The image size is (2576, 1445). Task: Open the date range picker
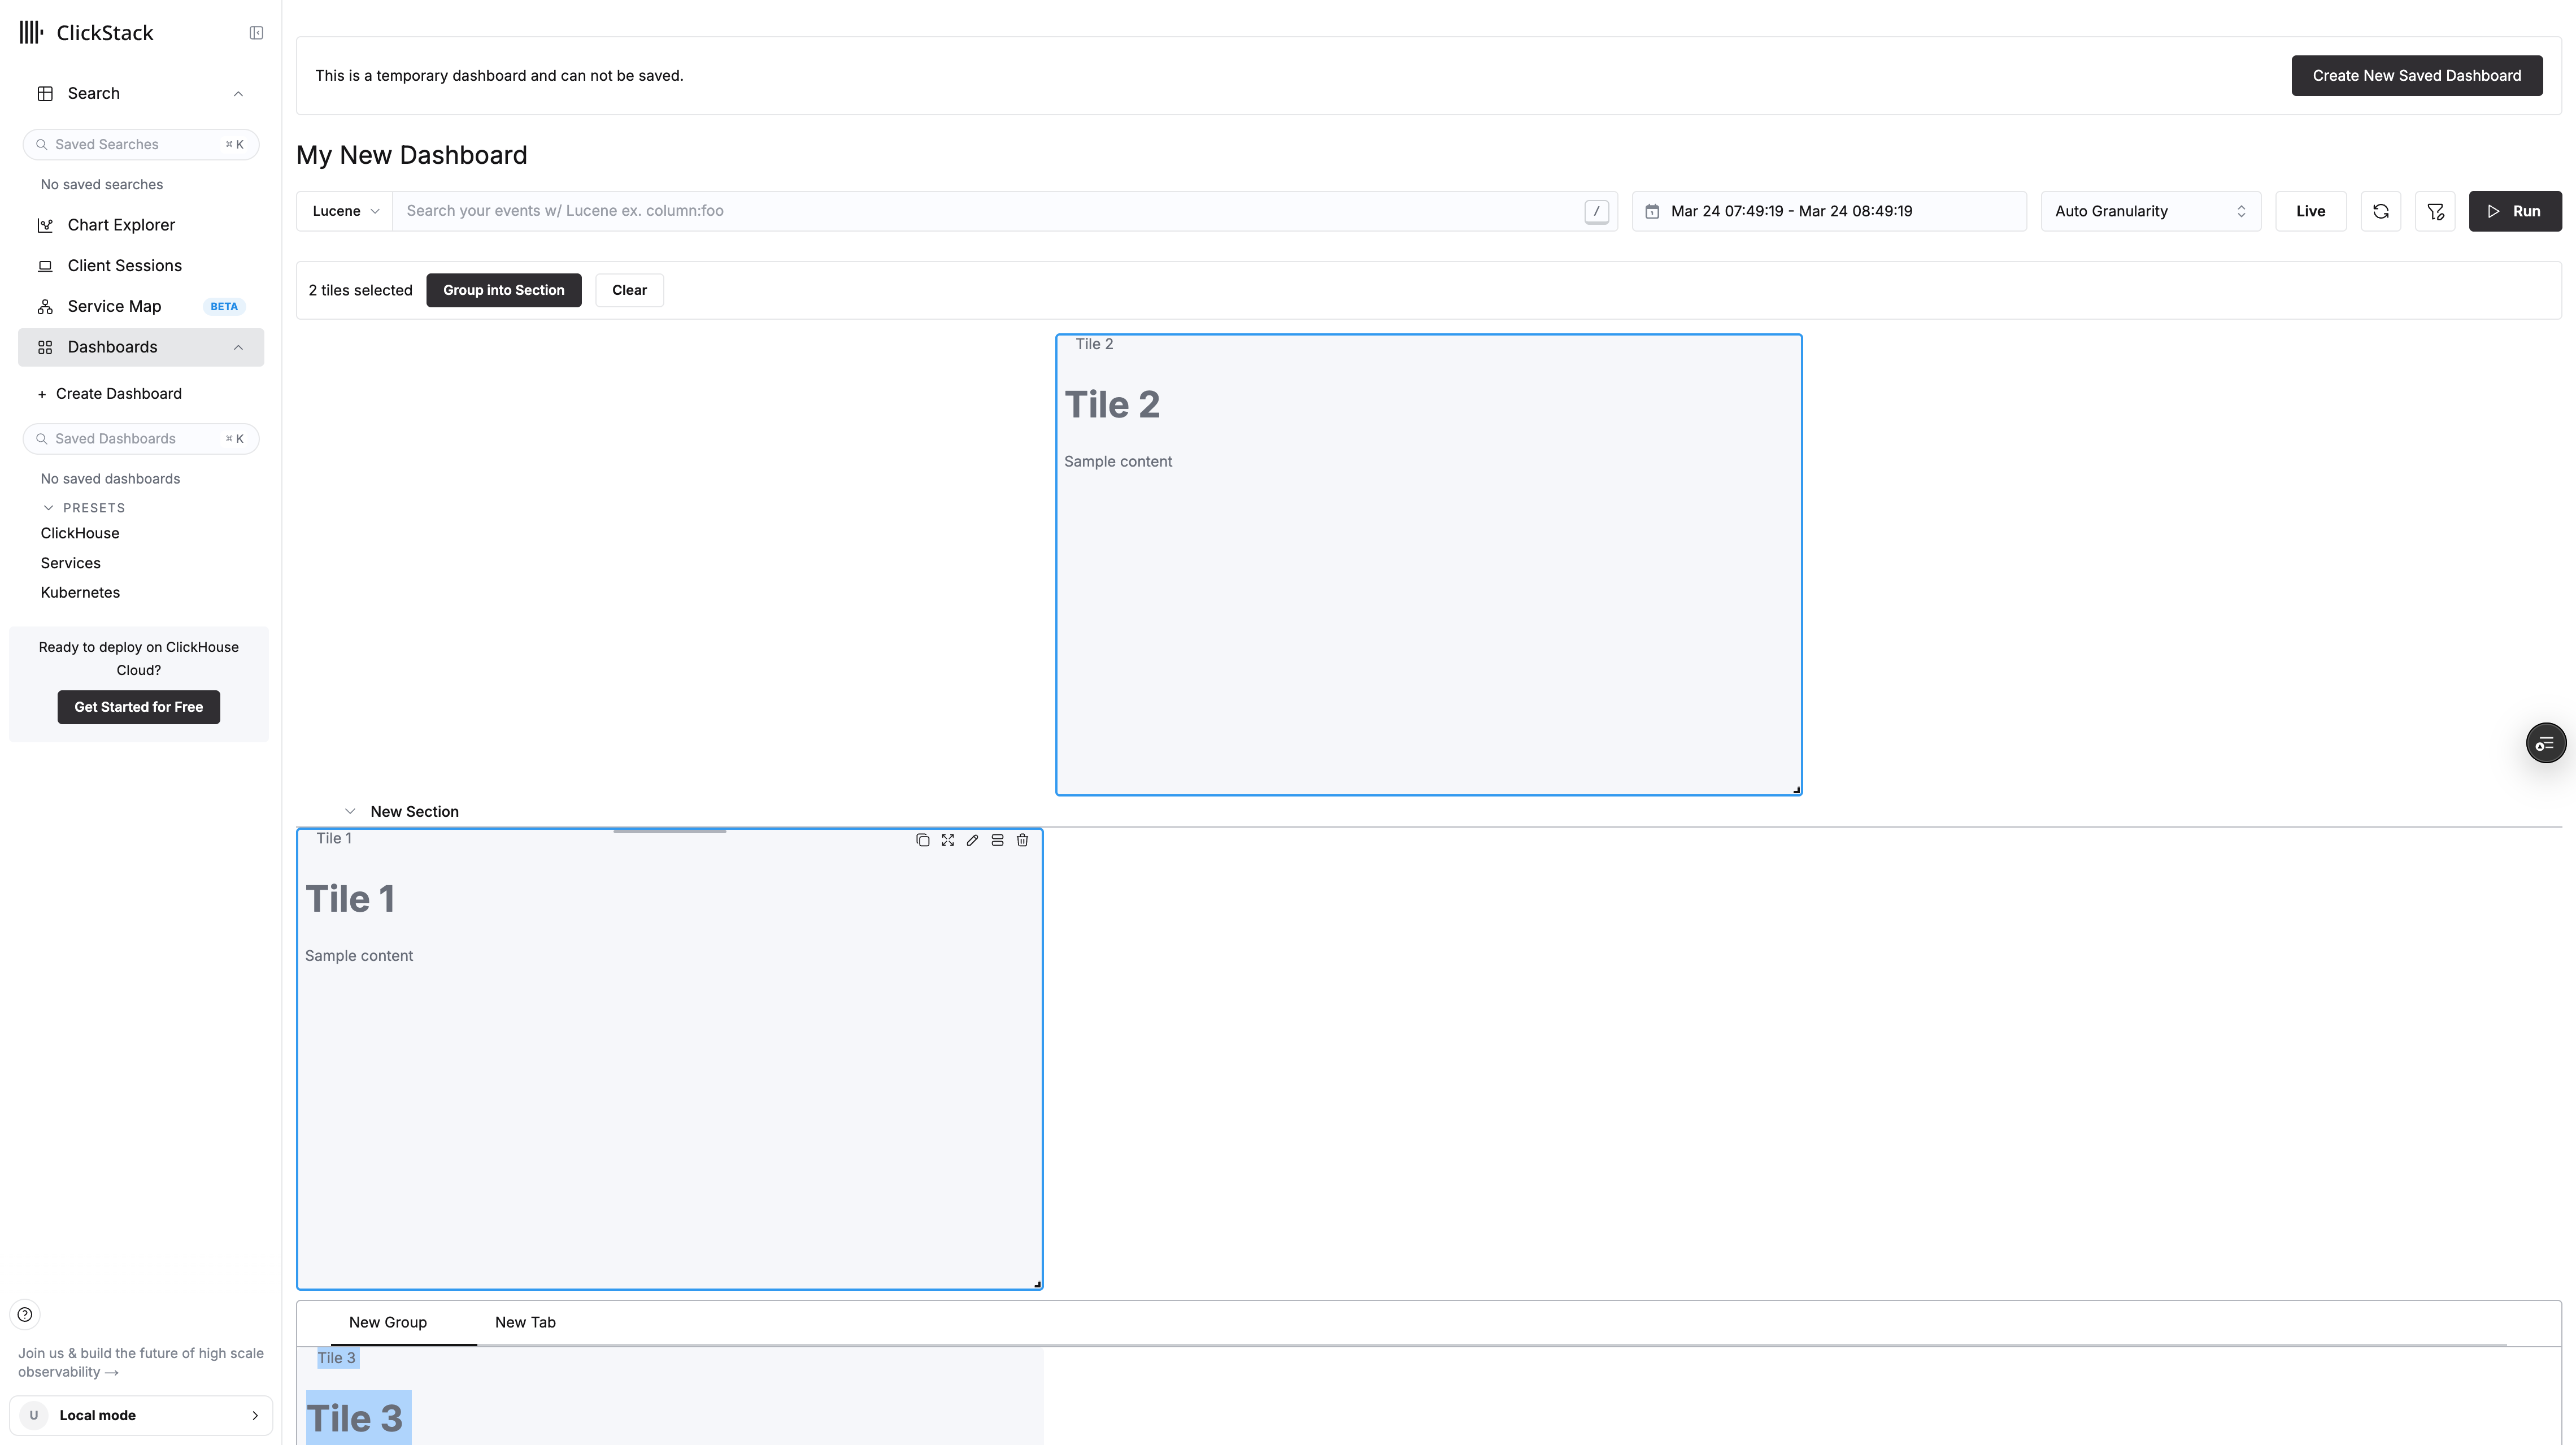point(1828,211)
